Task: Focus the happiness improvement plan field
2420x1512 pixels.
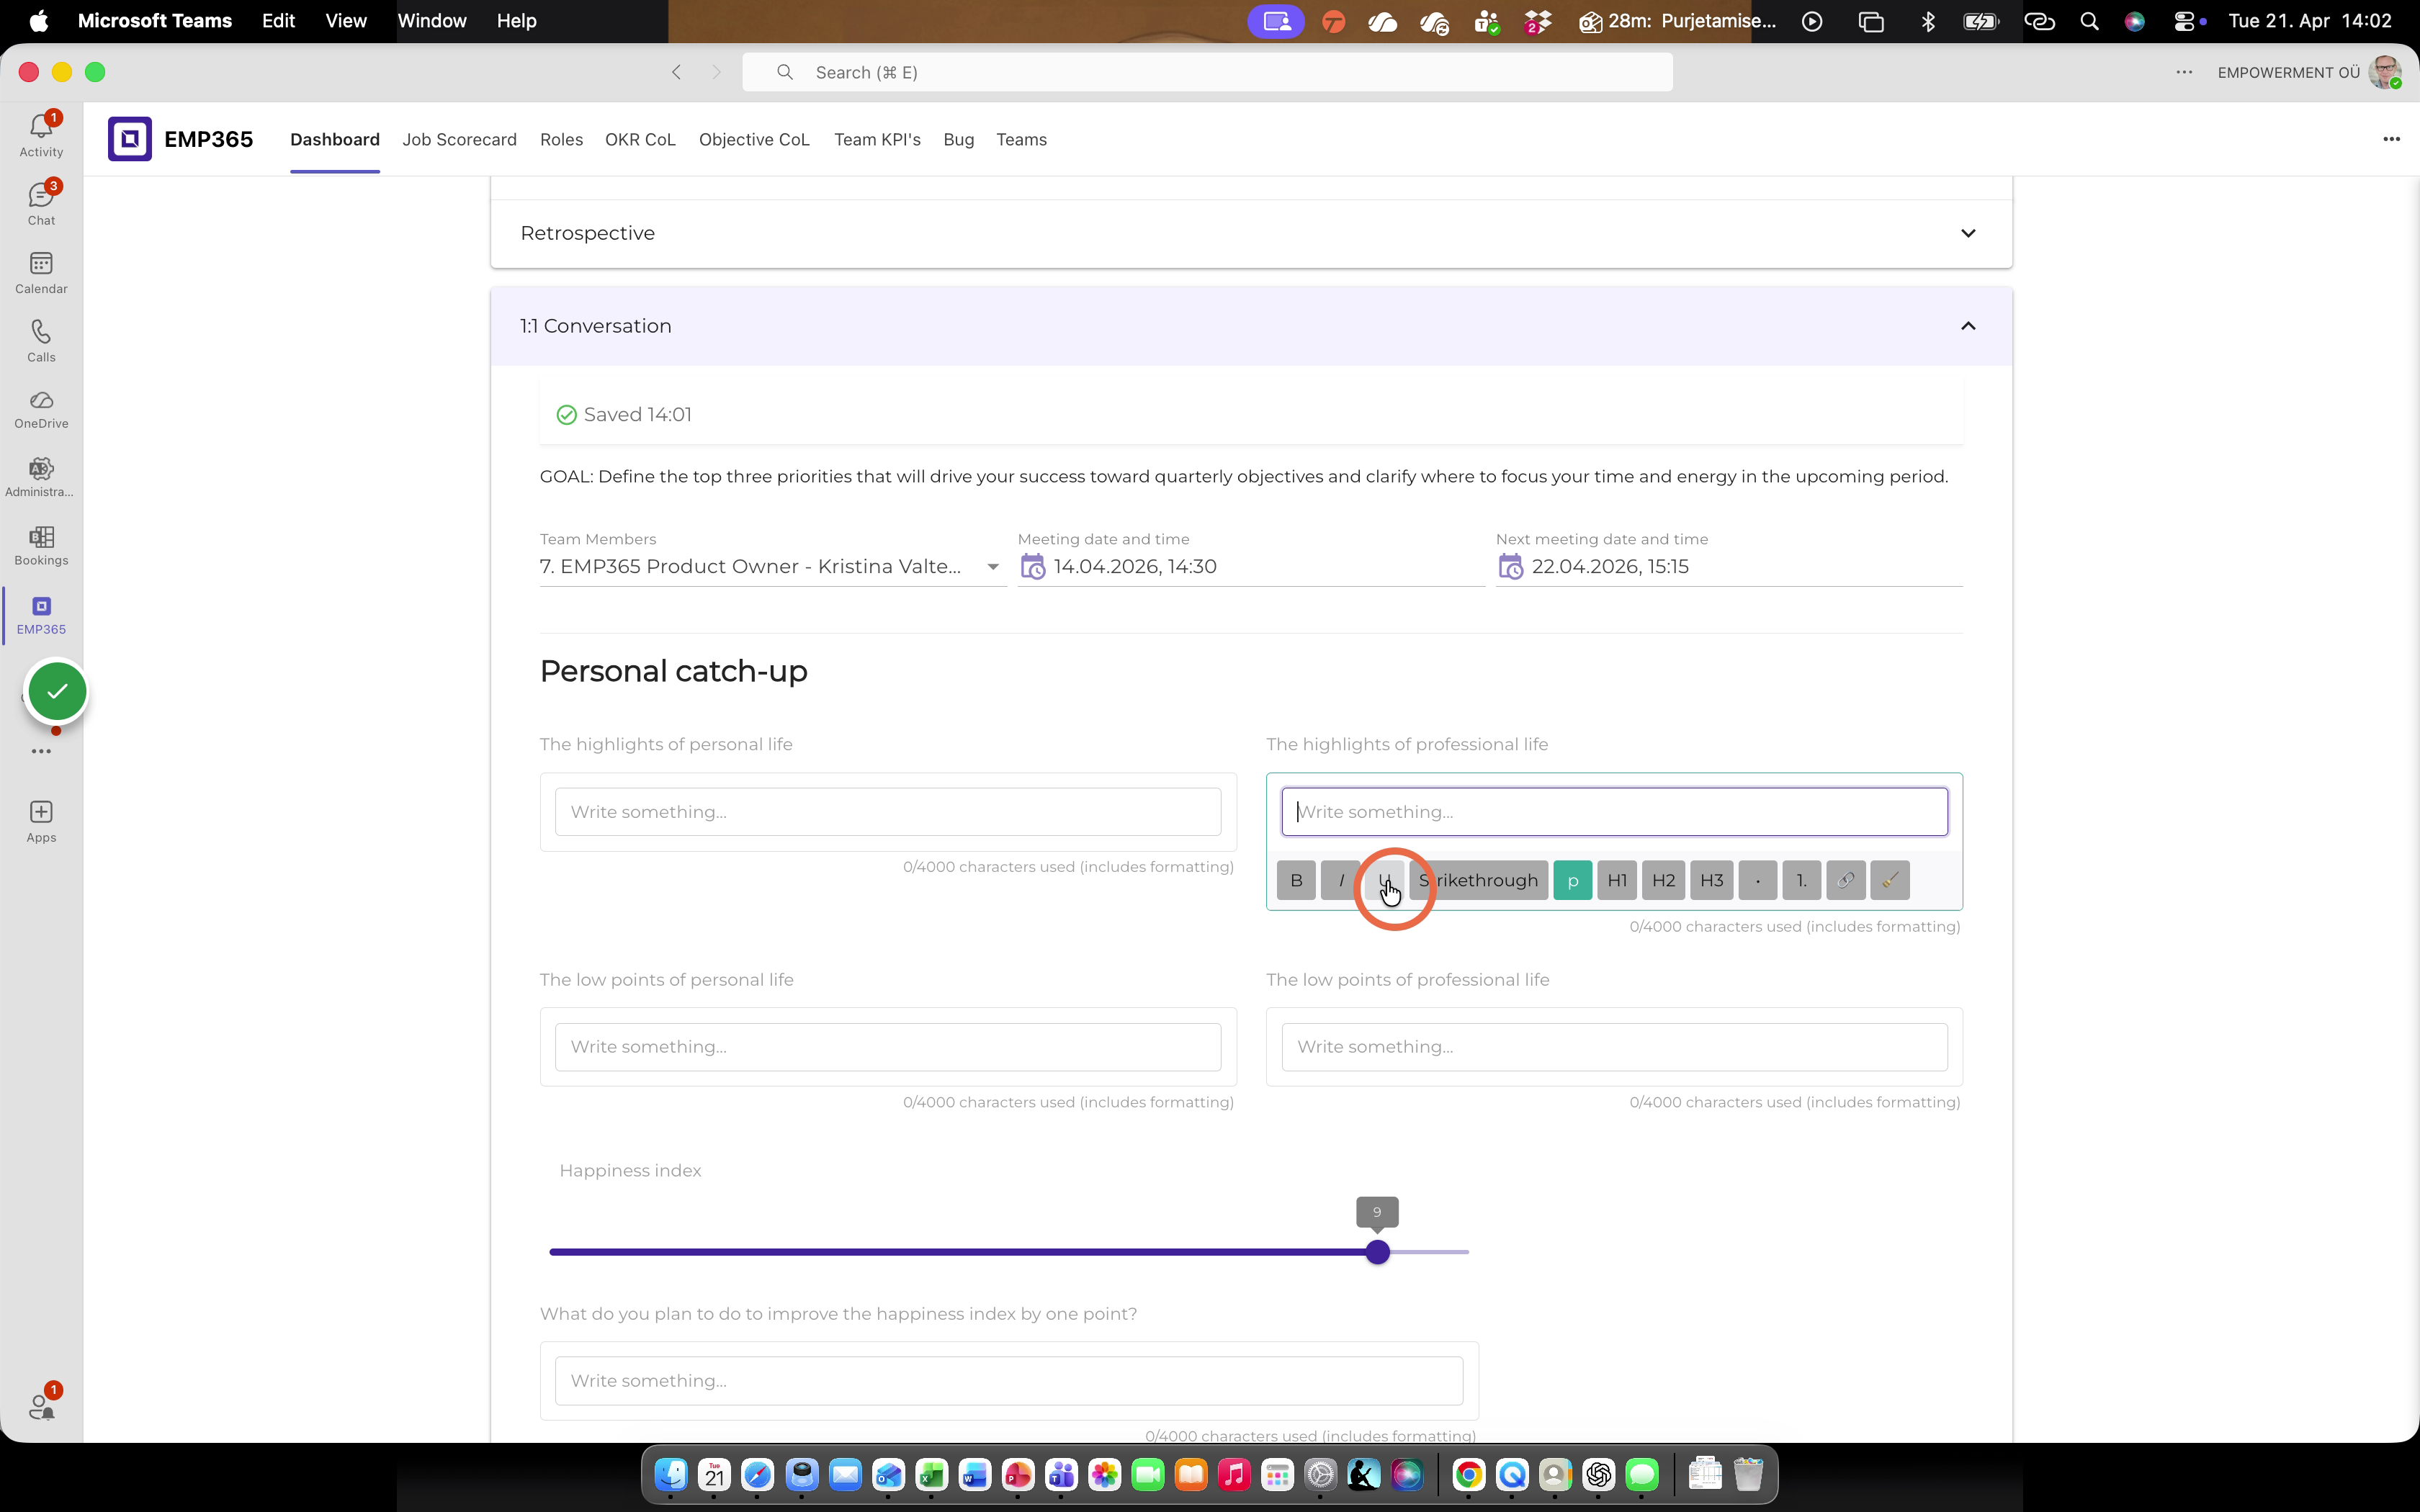Action: (x=1009, y=1381)
